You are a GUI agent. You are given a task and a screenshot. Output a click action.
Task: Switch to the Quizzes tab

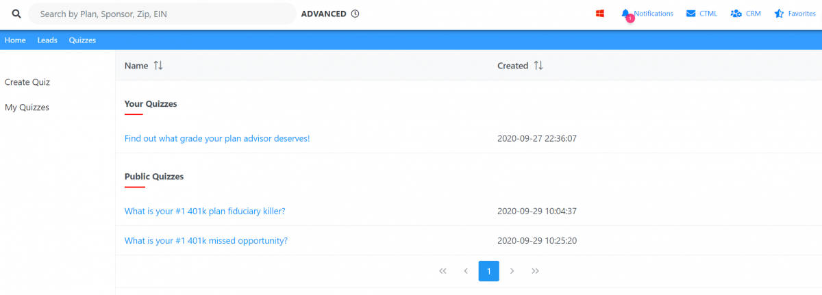pyautogui.click(x=82, y=40)
